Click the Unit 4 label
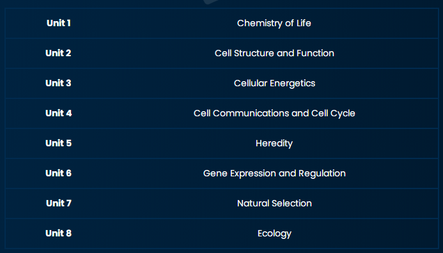This screenshot has height=253, width=443. 58,113
